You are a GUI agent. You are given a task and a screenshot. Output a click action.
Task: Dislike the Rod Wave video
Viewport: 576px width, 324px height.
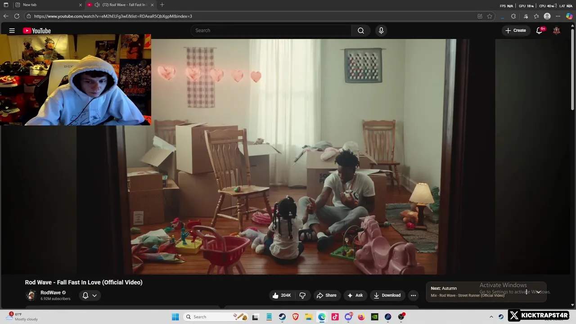[302, 295]
